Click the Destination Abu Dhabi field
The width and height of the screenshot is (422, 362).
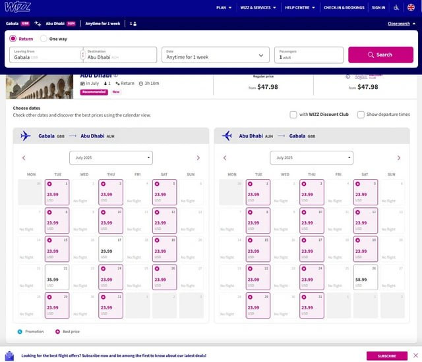[x=120, y=55]
